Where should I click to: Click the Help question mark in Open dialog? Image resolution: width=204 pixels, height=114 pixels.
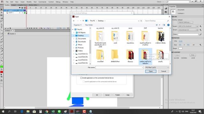coord(168,25)
